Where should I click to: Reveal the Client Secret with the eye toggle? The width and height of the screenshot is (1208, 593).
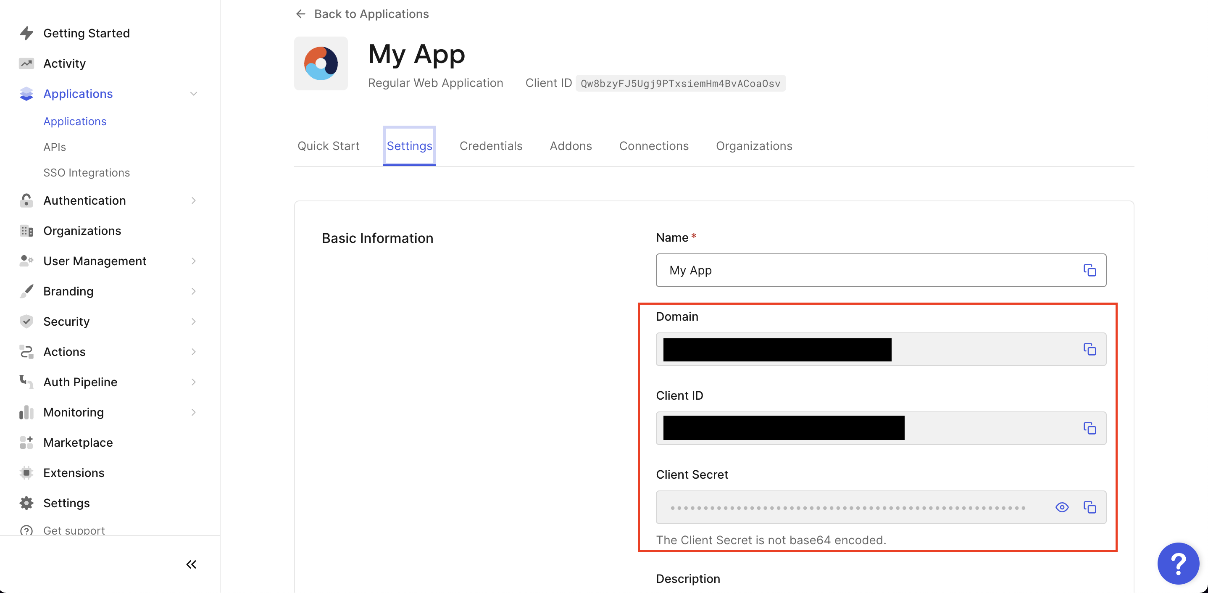[1062, 507]
